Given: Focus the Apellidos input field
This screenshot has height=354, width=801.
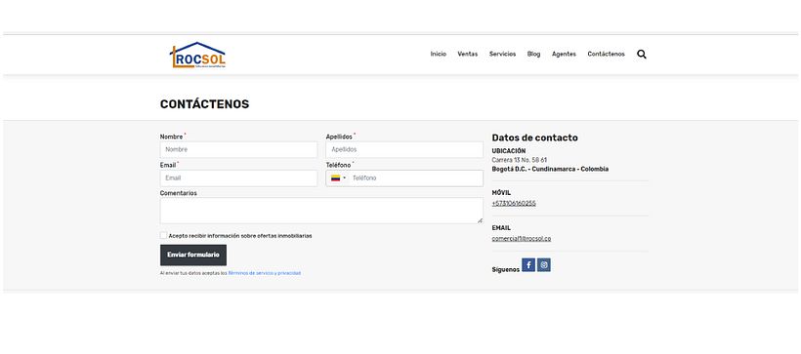Looking at the screenshot, I should tap(404, 150).
